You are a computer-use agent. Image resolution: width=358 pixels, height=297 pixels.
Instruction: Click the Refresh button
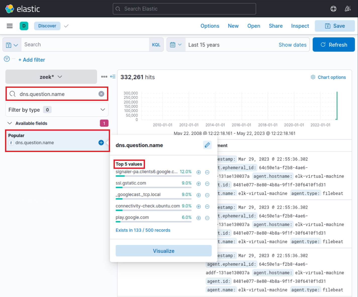coord(333,45)
